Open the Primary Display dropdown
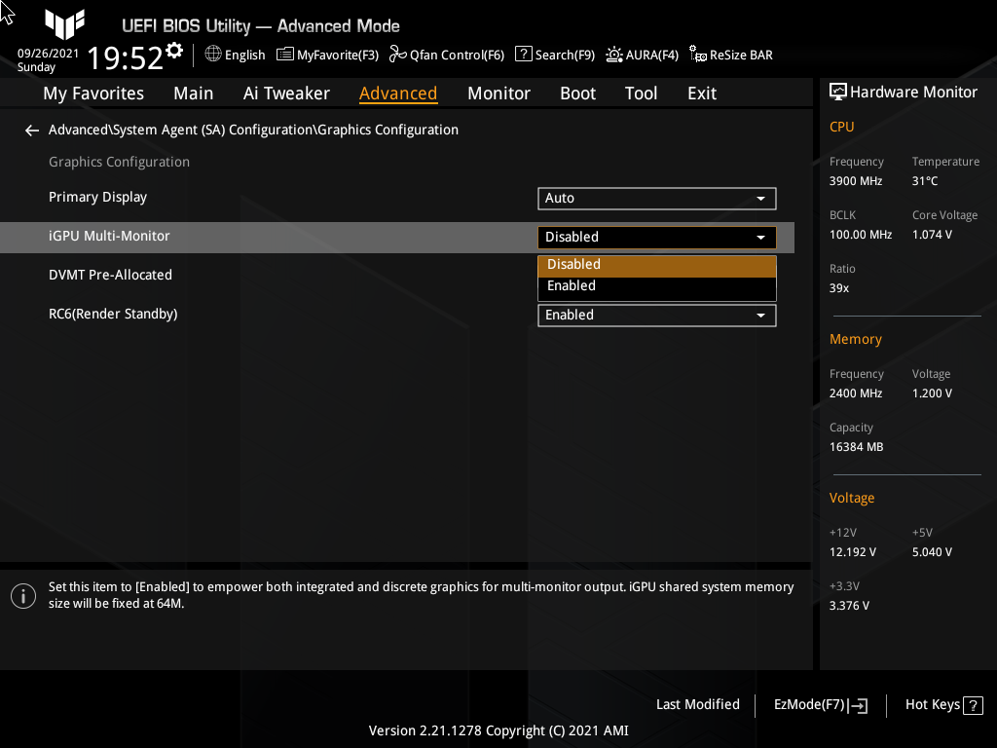This screenshot has width=997, height=748. point(656,198)
